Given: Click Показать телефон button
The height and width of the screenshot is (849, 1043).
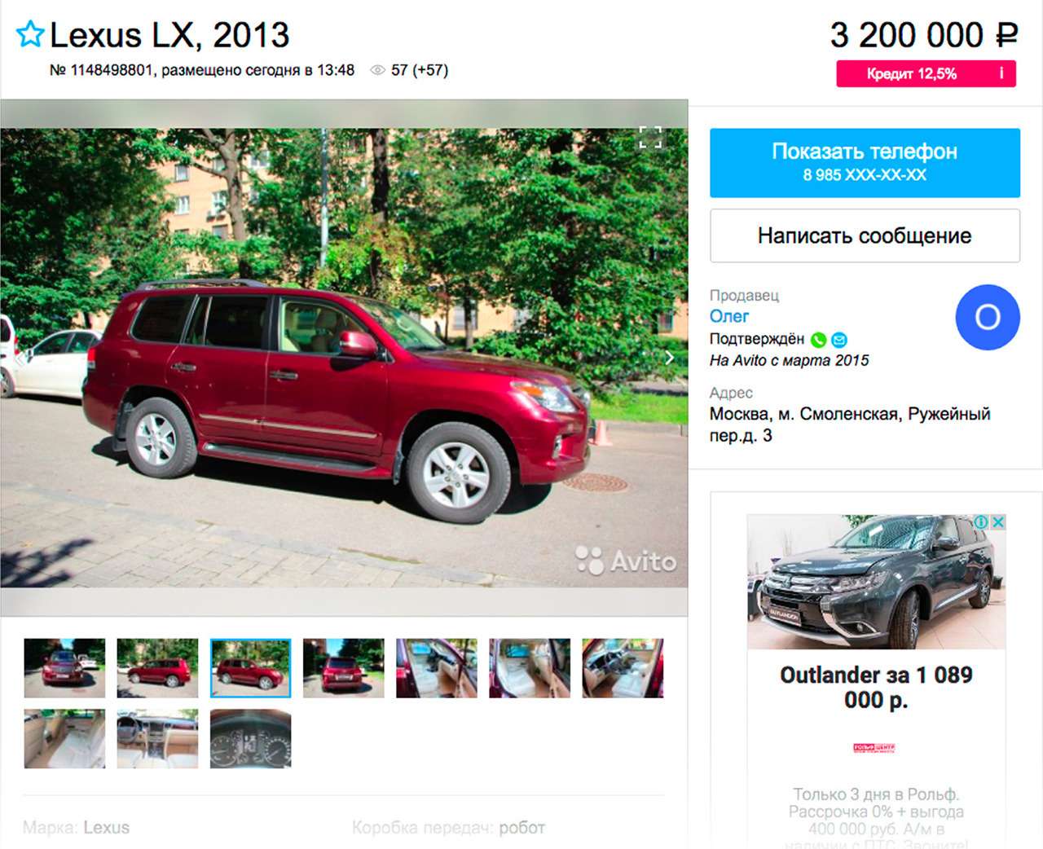Looking at the screenshot, I should pyautogui.click(x=865, y=162).
